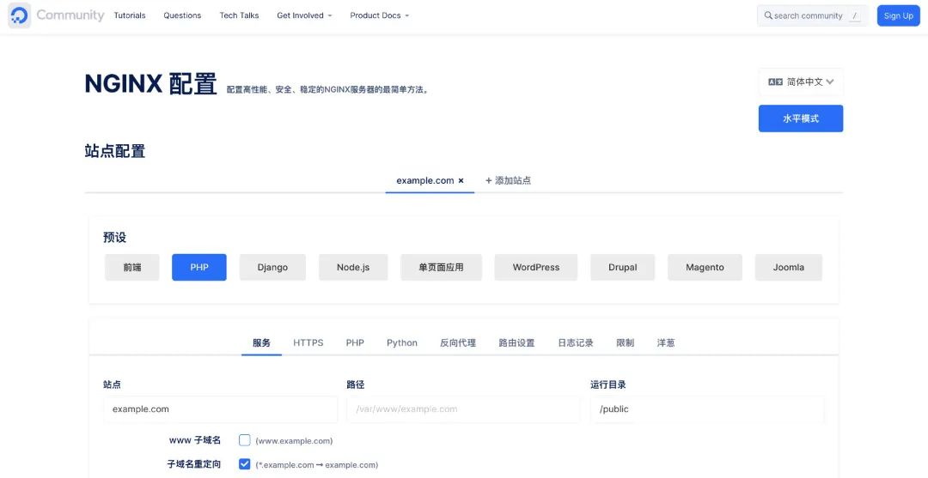Expand the Get Involved dropdown
Viewport: 928px width, 478px height.
304,15
